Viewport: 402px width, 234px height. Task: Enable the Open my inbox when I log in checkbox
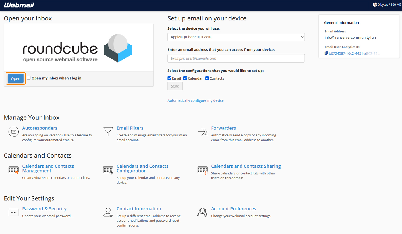point(28,78)
